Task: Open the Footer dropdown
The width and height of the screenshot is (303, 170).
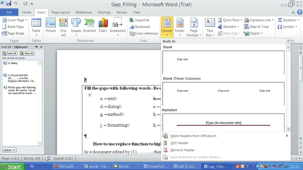Action: (180, 27)
